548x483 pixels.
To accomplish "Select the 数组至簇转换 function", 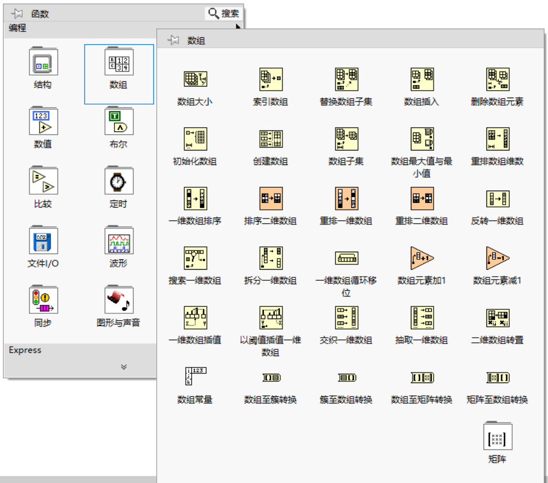I will coord(271,377).
